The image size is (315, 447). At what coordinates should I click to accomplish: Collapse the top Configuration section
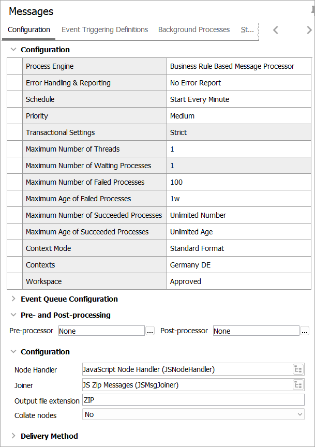point(13,50)
